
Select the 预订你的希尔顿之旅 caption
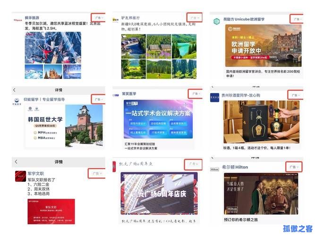[x=241, y=219]
